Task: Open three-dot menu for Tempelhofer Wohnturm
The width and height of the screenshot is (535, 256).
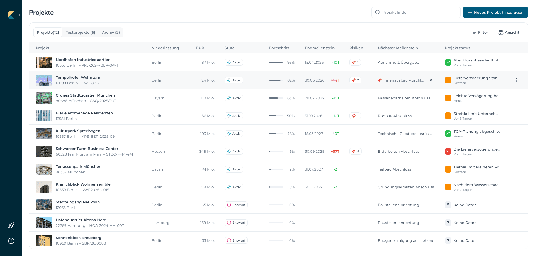Action: click(x=517, y=80)
